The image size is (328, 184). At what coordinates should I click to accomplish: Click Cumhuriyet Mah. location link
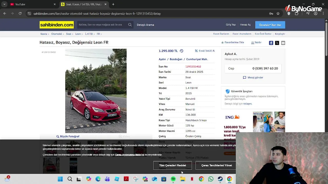[197, 59]
